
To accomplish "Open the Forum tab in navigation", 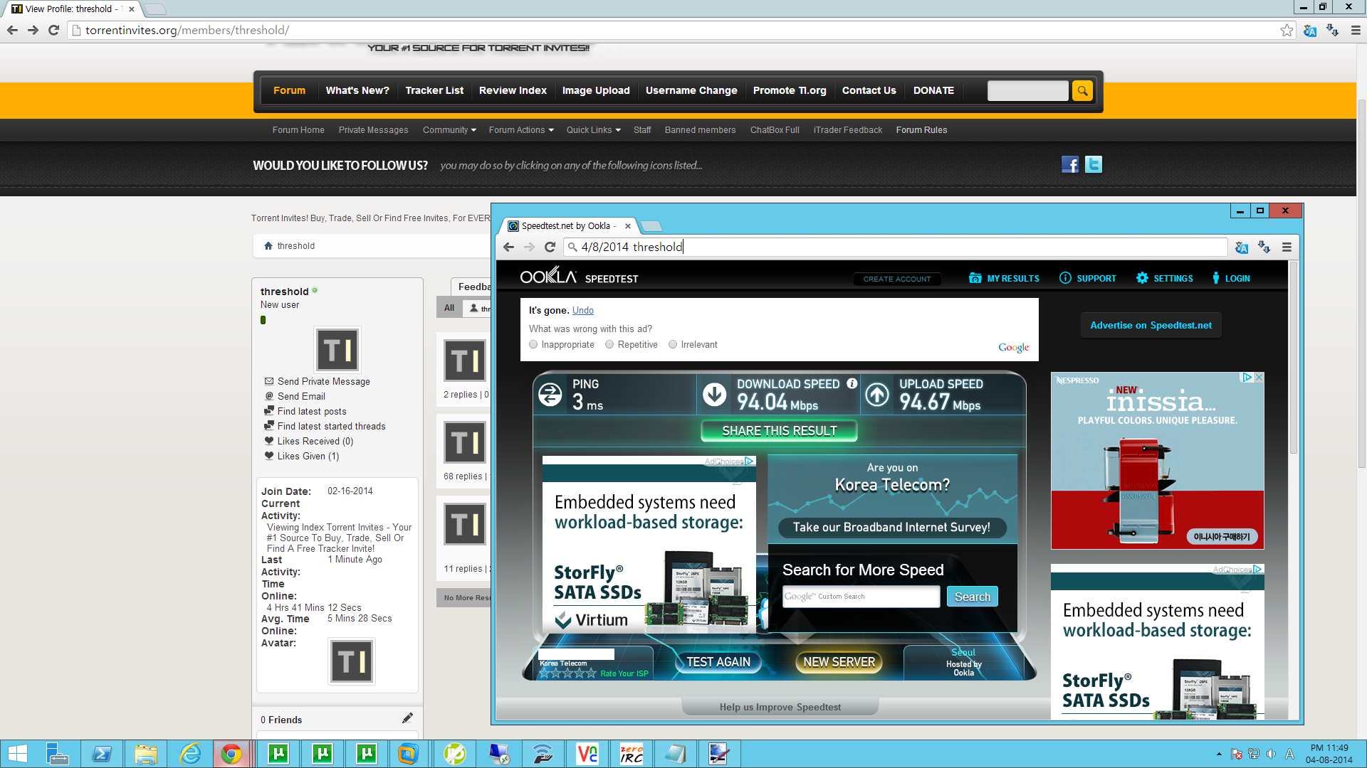I will pos(289,90).
